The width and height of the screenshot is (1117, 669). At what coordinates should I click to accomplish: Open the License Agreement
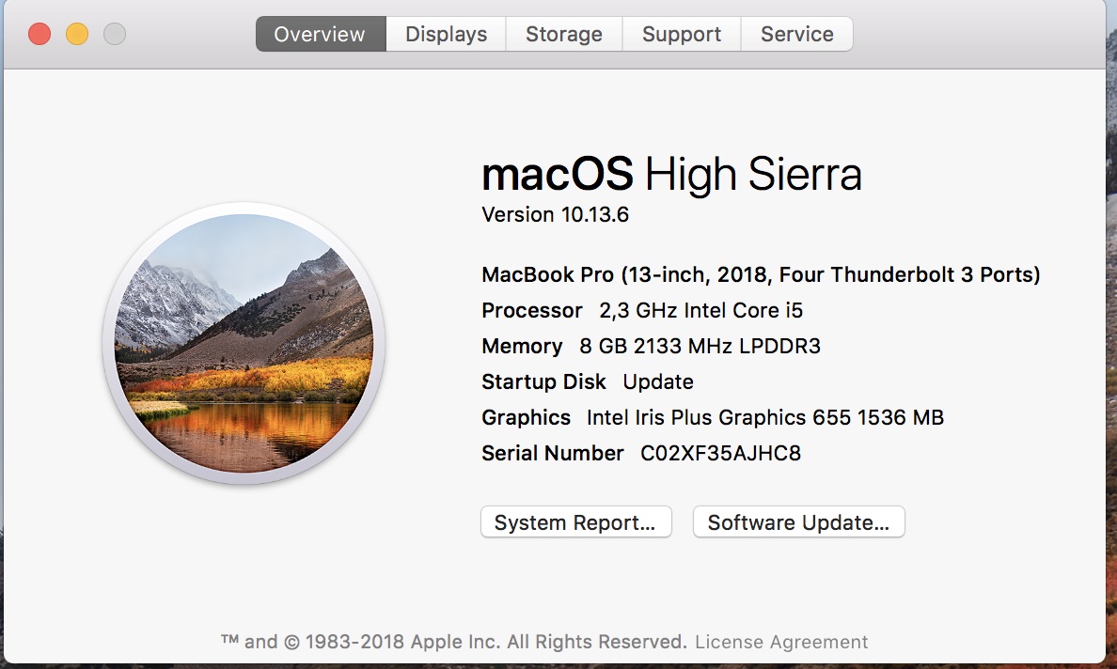779,641
